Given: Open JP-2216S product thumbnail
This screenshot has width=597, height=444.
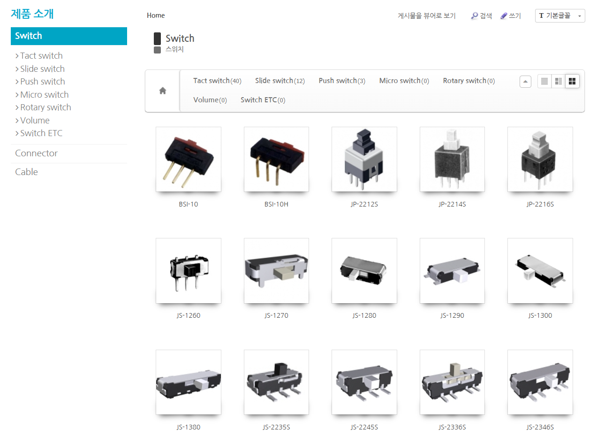Looking at the screenshot, I should (x=540, y=159).
